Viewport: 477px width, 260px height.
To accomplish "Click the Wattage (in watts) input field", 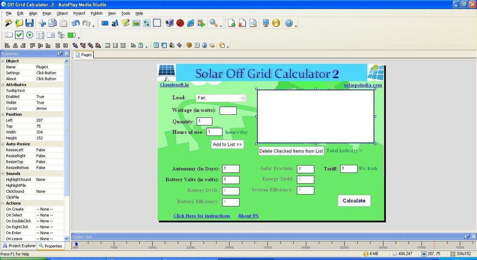I will click(228, 111).
